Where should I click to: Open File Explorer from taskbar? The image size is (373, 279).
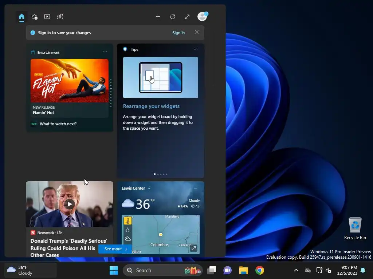tap(244, 270)
